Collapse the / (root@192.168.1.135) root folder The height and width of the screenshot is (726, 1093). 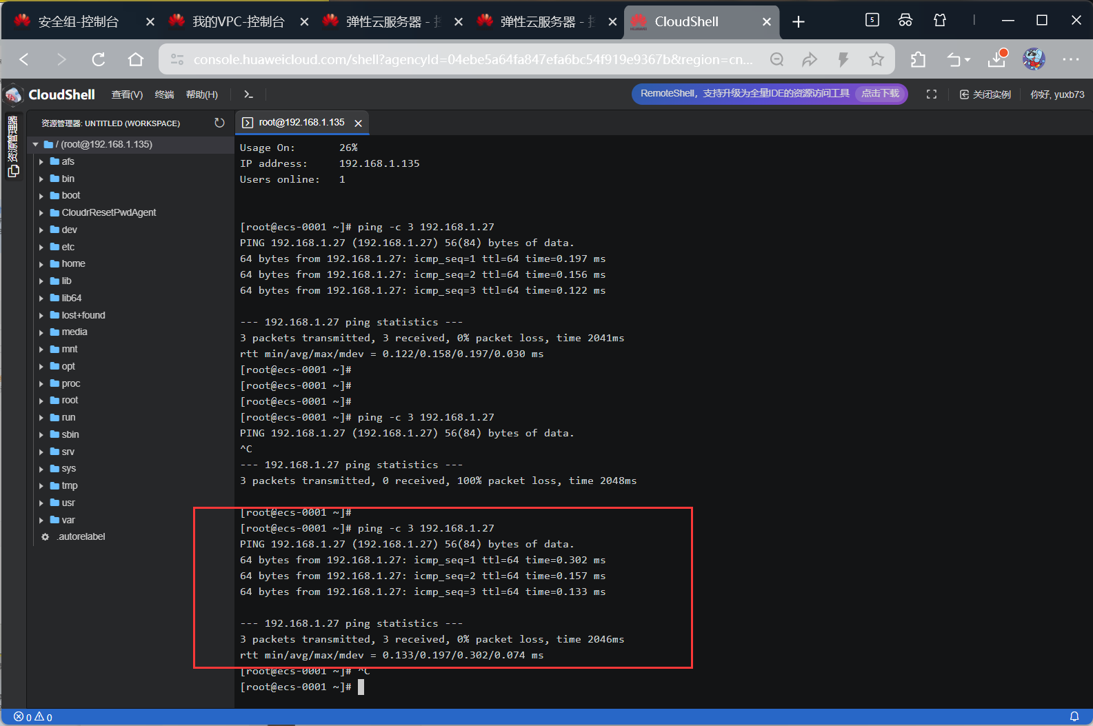pos(35,144)
